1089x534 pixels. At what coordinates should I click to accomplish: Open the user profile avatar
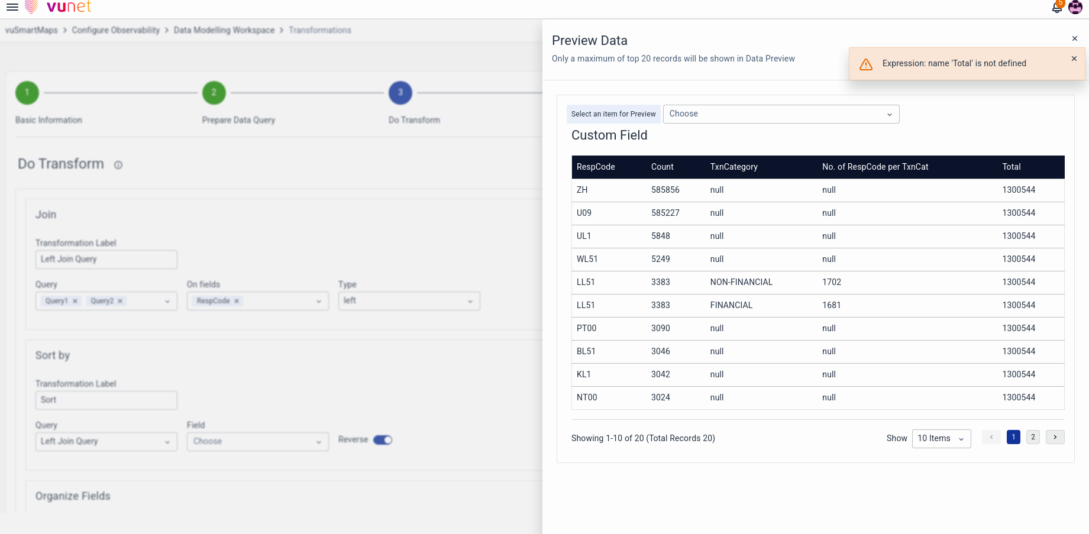(x=1075, y=8)
